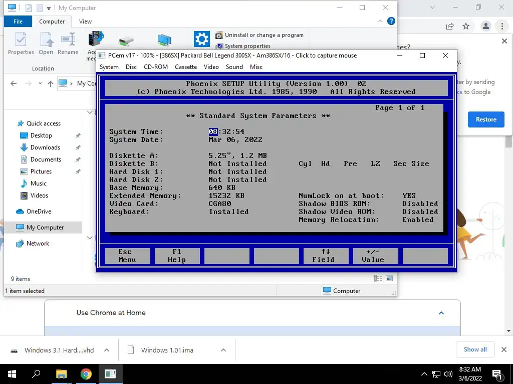This screenshot has width=513, height=384.
Task: Click Show all downloads
Action: point(475,349)
